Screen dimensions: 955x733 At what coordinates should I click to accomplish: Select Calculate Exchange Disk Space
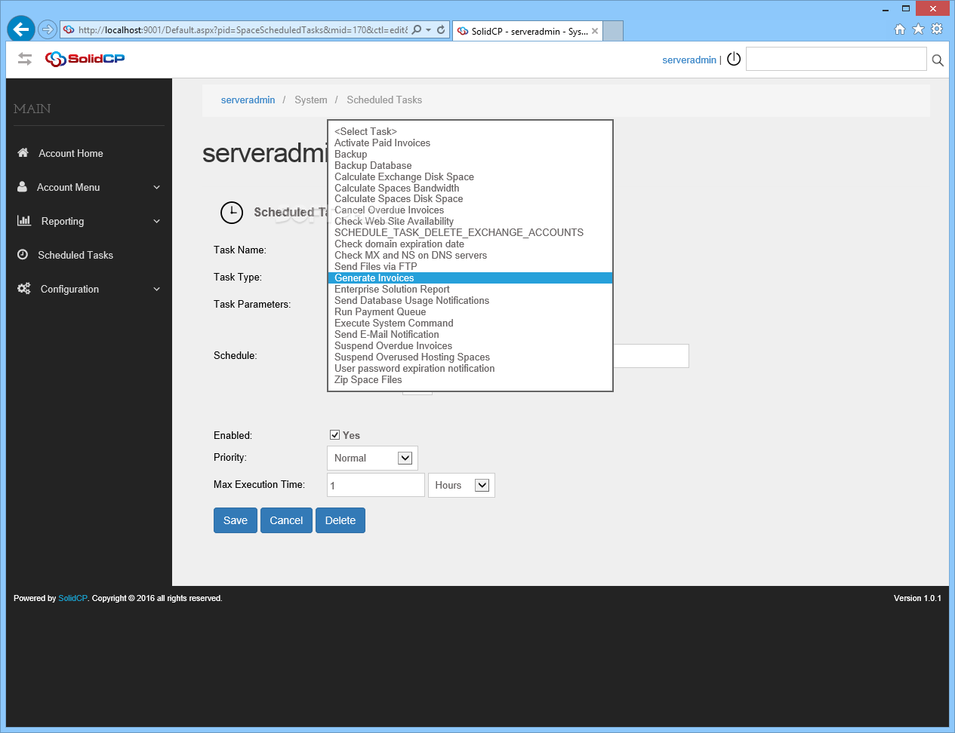pos(470,176)
